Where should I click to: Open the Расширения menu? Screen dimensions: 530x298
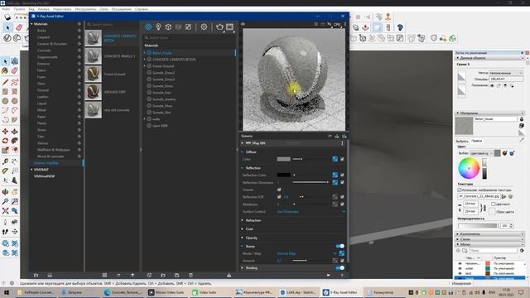pos(122,9)
